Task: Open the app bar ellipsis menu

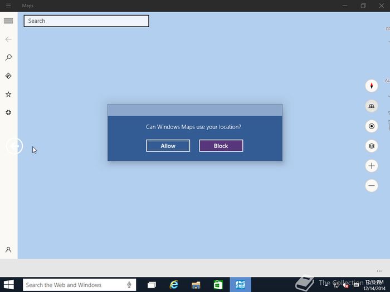Action: [379, 271]
